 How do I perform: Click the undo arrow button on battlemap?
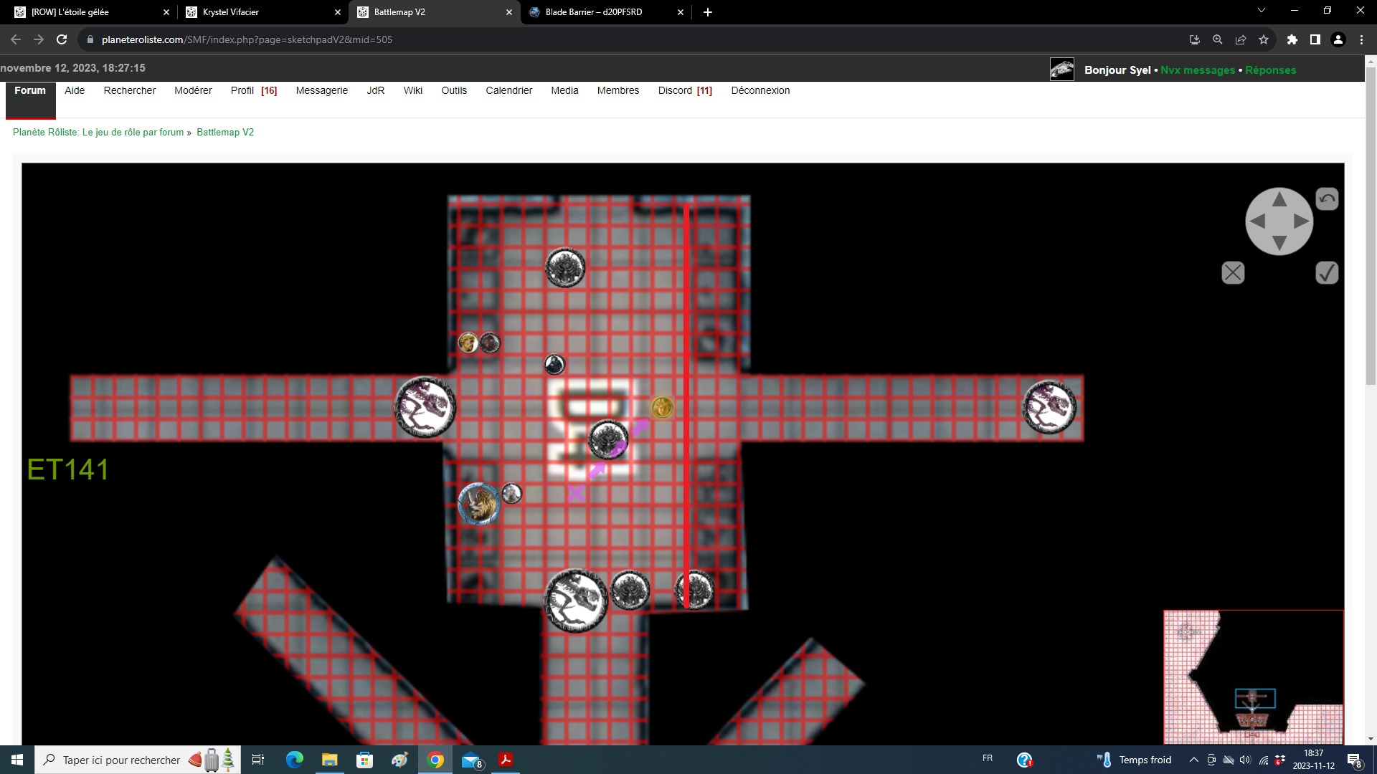point(1327,199)
